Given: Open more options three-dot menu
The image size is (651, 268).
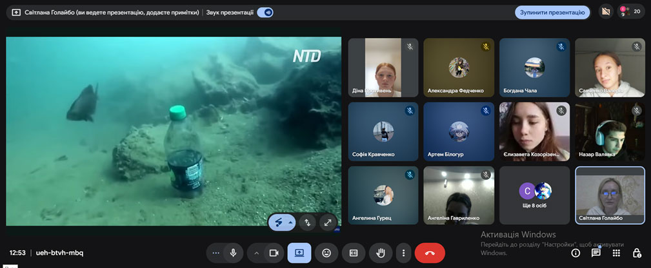Looking at the screenshot, I should (404, 253).
